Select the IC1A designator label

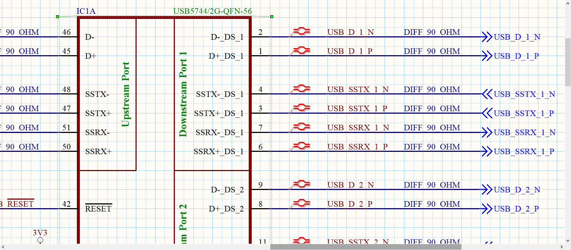click(86, 11)
